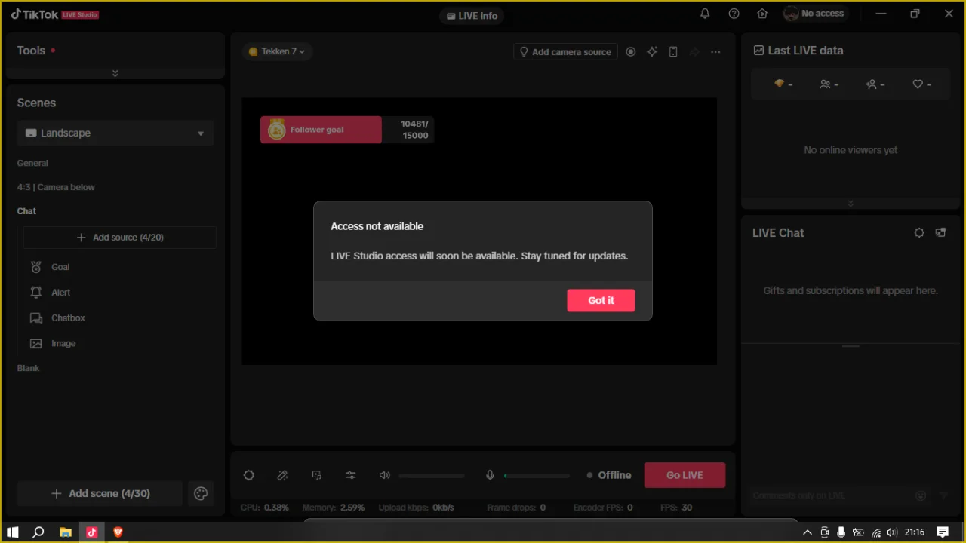Click the Last LIVE data header chart icon

click(758, 51)
